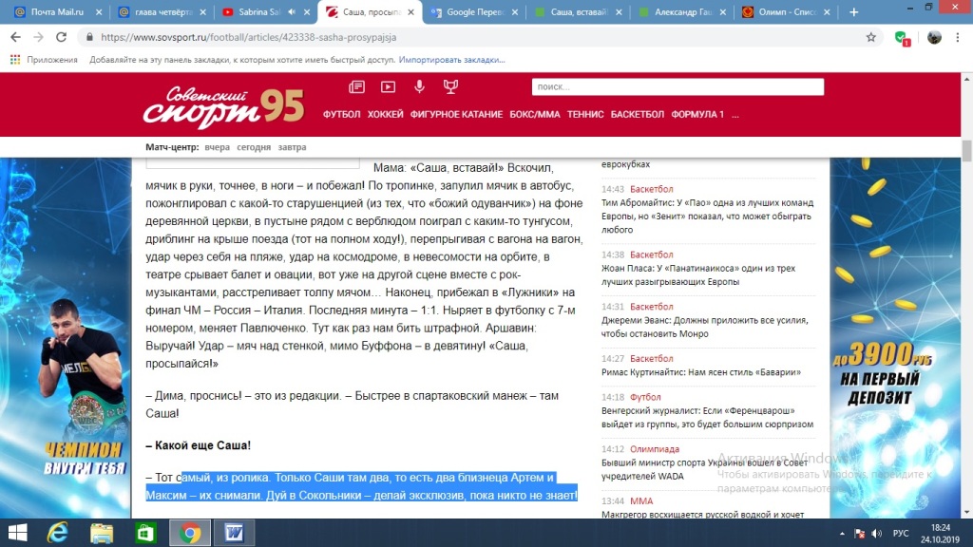The width and height of the screenshot is (973, 547).
Task: Open the Store app from the taskbar
Action: [145, 533]
